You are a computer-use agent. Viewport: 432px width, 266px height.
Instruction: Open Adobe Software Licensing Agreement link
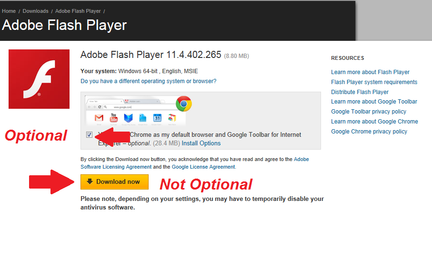pyautogui.click(x=194, y=163)
